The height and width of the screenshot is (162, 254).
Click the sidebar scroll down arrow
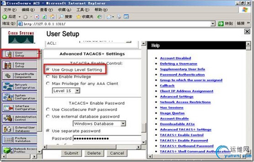[x=39, y=152]
